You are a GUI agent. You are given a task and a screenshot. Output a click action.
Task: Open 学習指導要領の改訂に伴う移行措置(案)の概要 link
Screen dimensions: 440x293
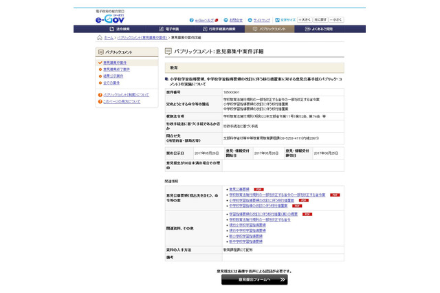[263, 214]
